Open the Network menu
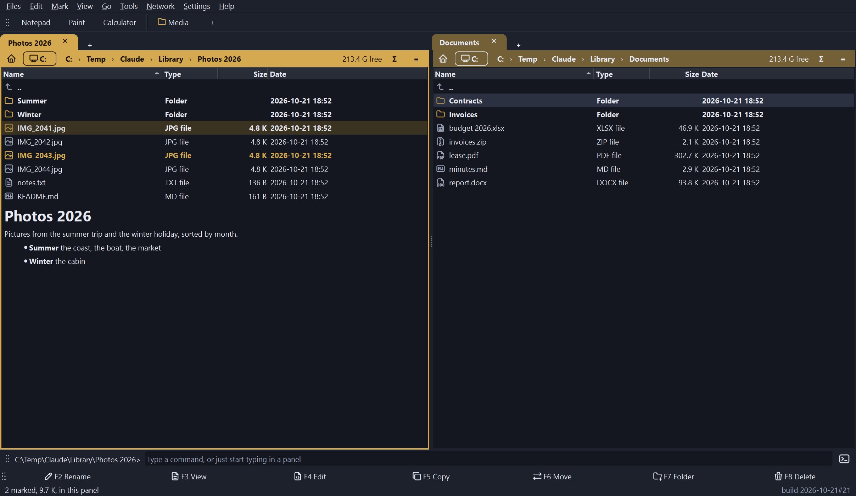Image resolution: width=856 pixels, height=496 pixels. 161,6
